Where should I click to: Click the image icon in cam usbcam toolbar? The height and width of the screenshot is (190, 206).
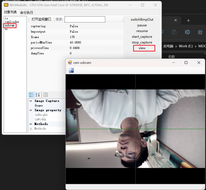coord(71,70)
